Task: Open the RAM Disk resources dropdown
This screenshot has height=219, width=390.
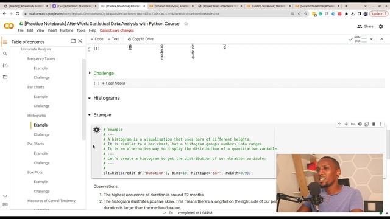Action: pos(371,39)
